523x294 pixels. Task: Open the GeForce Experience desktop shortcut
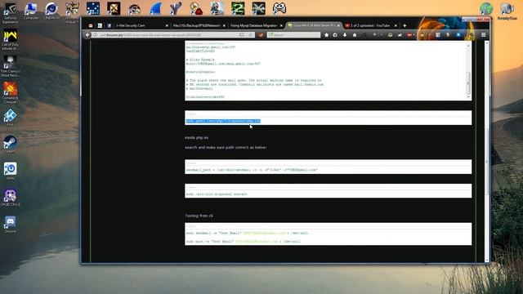pos(10,13)
